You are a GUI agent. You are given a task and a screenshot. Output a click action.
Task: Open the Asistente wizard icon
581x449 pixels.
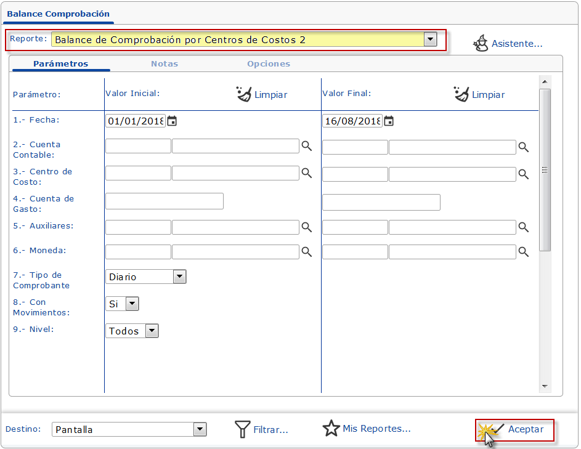click(x=481, y=43)
